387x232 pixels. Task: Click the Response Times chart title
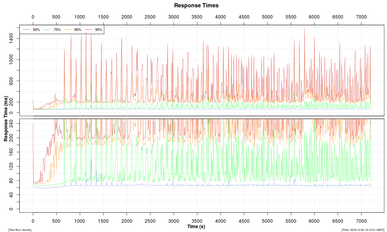(196, 5)
